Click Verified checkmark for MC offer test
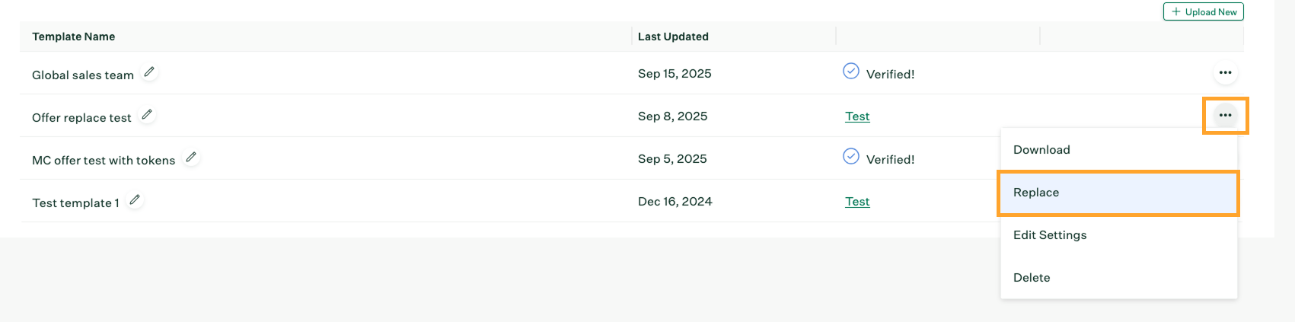The image size is (1295, 322). (851, 157)
